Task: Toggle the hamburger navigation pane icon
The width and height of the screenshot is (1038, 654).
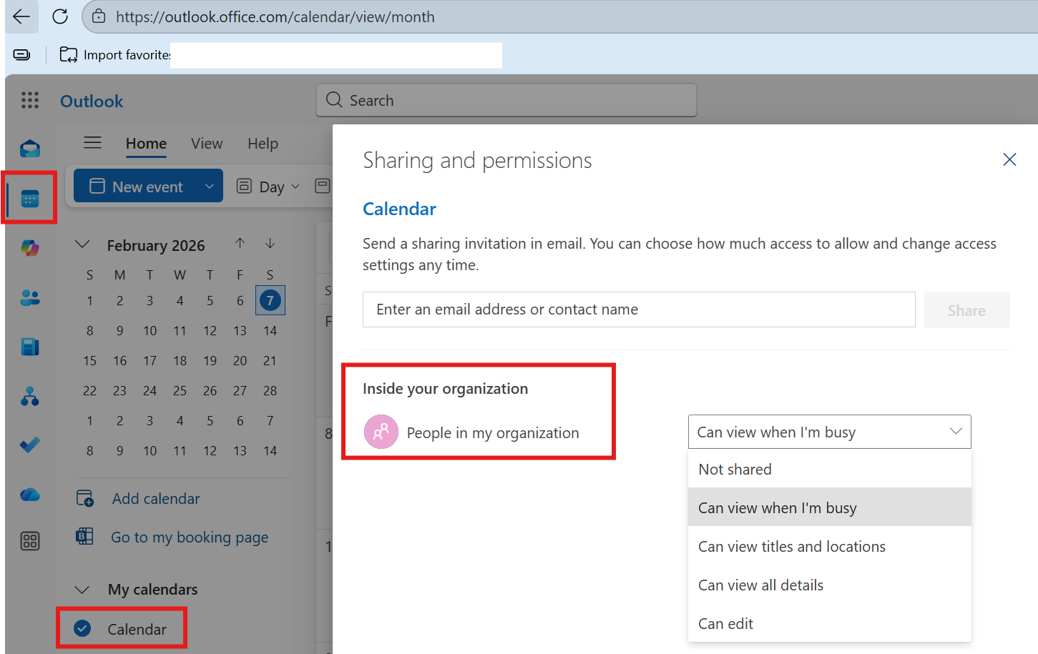Action: [x=93, y=142]
